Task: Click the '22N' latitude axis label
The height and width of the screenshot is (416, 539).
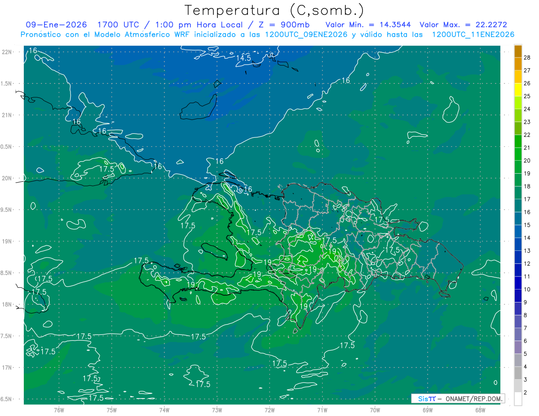Action: pyautogui.click(x=6, y=52)
